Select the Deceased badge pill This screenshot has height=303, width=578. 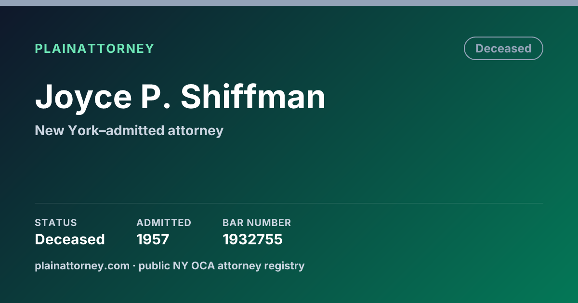click(503, 49)
